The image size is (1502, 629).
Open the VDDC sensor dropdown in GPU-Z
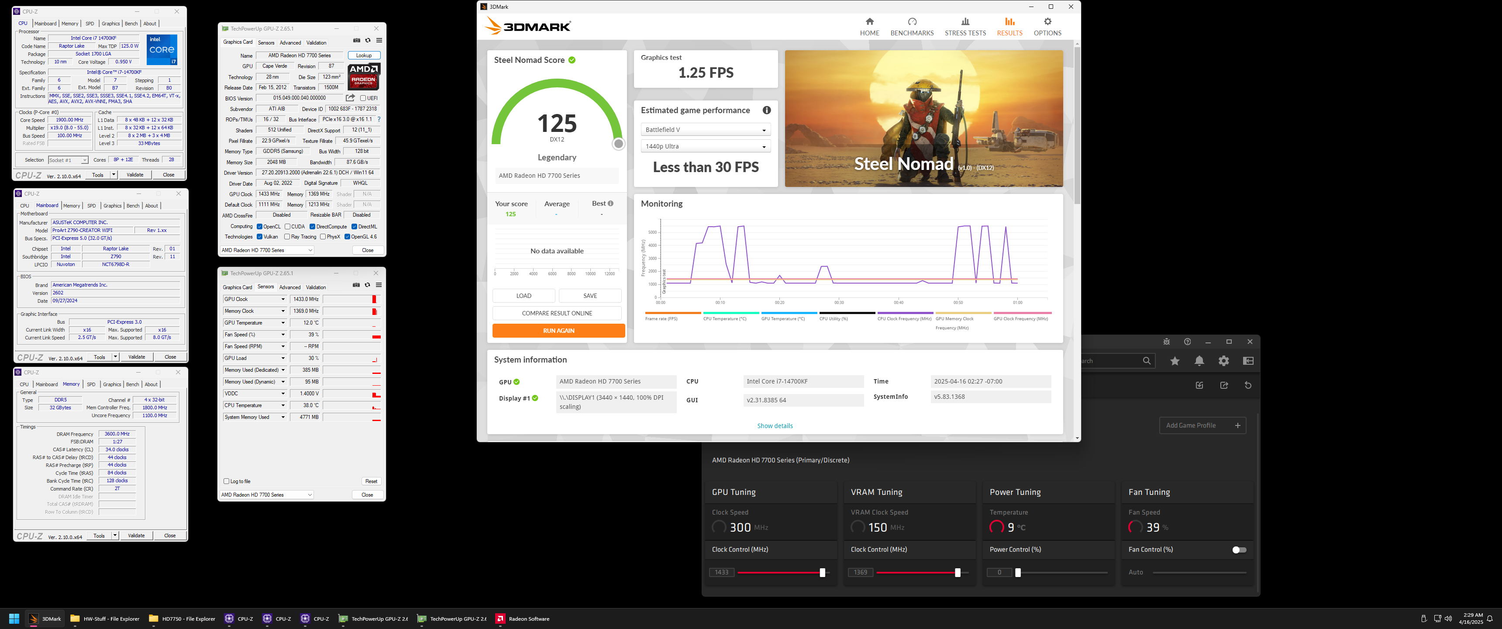[x=283, y=393]
